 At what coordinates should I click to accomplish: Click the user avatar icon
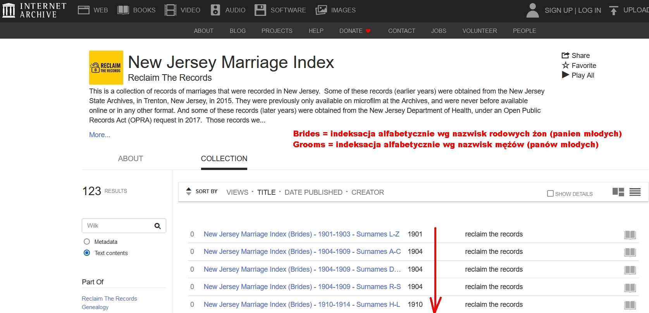coord(533,10)
